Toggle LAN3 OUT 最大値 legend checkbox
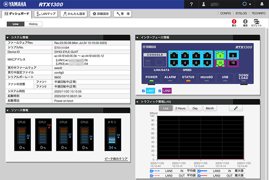 199,176
